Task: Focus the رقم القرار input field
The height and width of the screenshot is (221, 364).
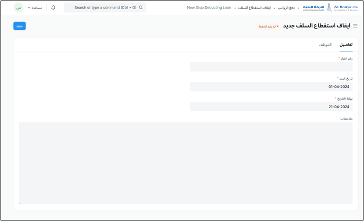Action: [x=271, y=67]
